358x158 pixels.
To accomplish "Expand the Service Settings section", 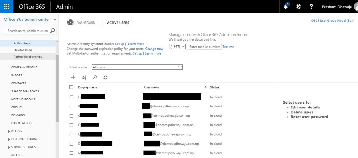I will tap(9, 147).
